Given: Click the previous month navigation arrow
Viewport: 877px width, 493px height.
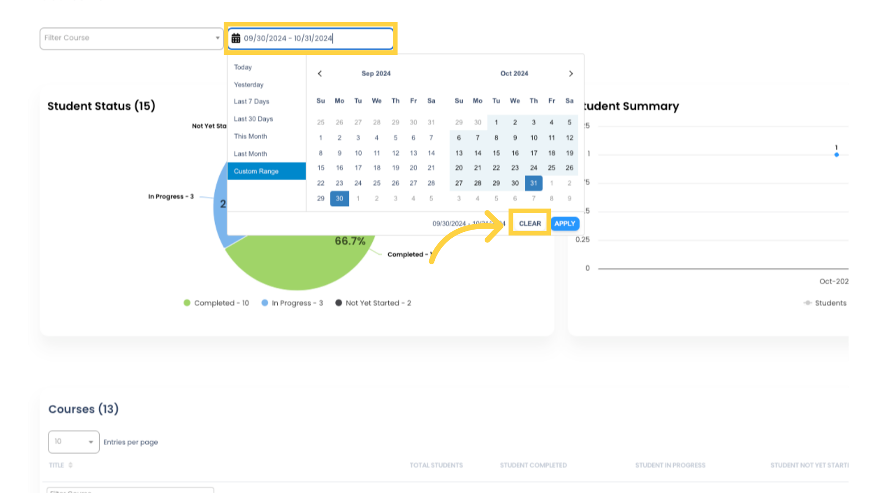Looking at the screenshot, I should point(319,73).
